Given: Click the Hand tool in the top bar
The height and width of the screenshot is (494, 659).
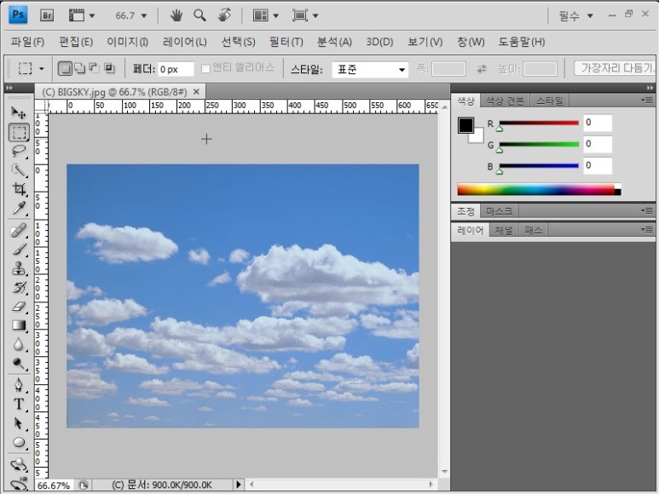Looking at the screenshot, I should pos(176,15).
